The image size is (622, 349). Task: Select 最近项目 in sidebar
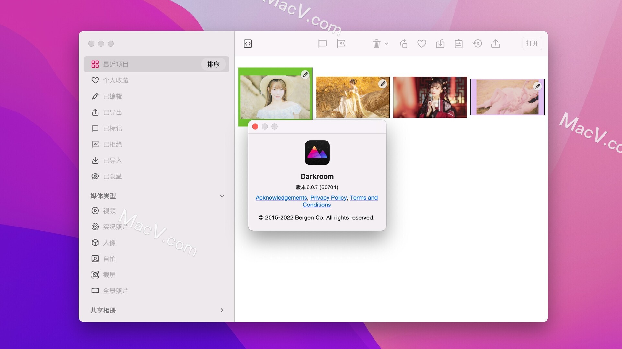coord(156,64)
